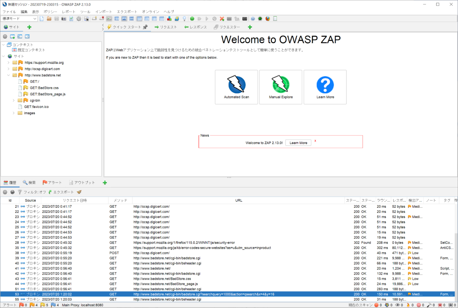Screen dimensions: 458x308
Task: Click the light bulb hints toggle in toolbar
Action: [x=184, y=19]
